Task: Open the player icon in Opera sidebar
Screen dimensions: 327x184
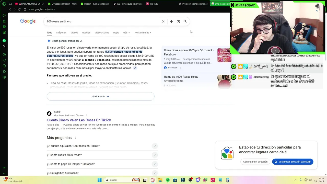Action: (x=4, y=55)
